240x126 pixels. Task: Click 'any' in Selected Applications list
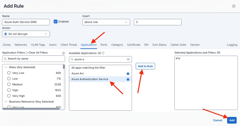[x=178, y=58]
